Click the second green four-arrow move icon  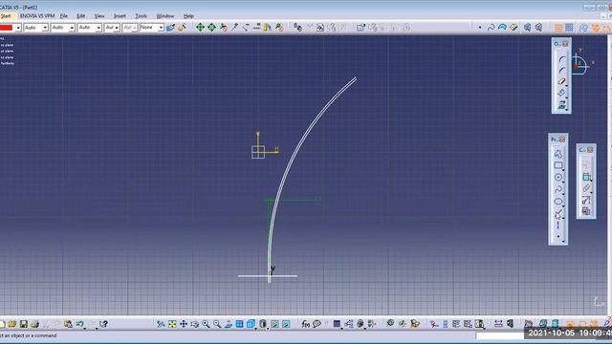pos(211,27)
